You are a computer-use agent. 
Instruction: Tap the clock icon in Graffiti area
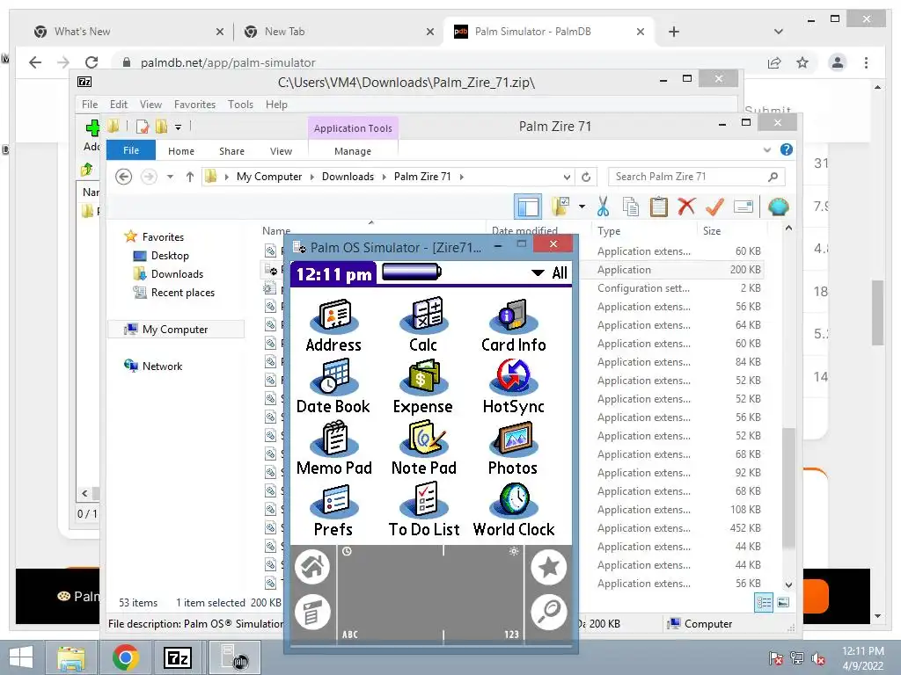click(347, 552)
